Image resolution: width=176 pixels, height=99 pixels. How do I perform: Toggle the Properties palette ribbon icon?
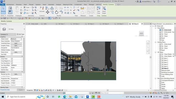click(x=10, y=12)
